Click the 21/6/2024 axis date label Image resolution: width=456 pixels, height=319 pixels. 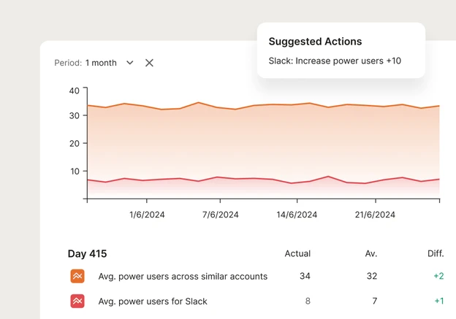[x=375, y=215]
